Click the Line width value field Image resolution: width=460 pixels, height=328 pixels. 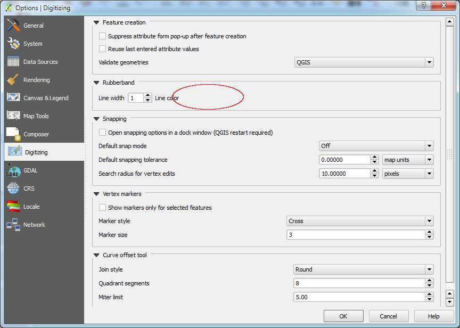pos(136,97)
